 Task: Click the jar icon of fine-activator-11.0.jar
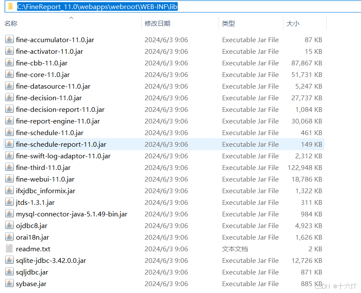(9, 51)
